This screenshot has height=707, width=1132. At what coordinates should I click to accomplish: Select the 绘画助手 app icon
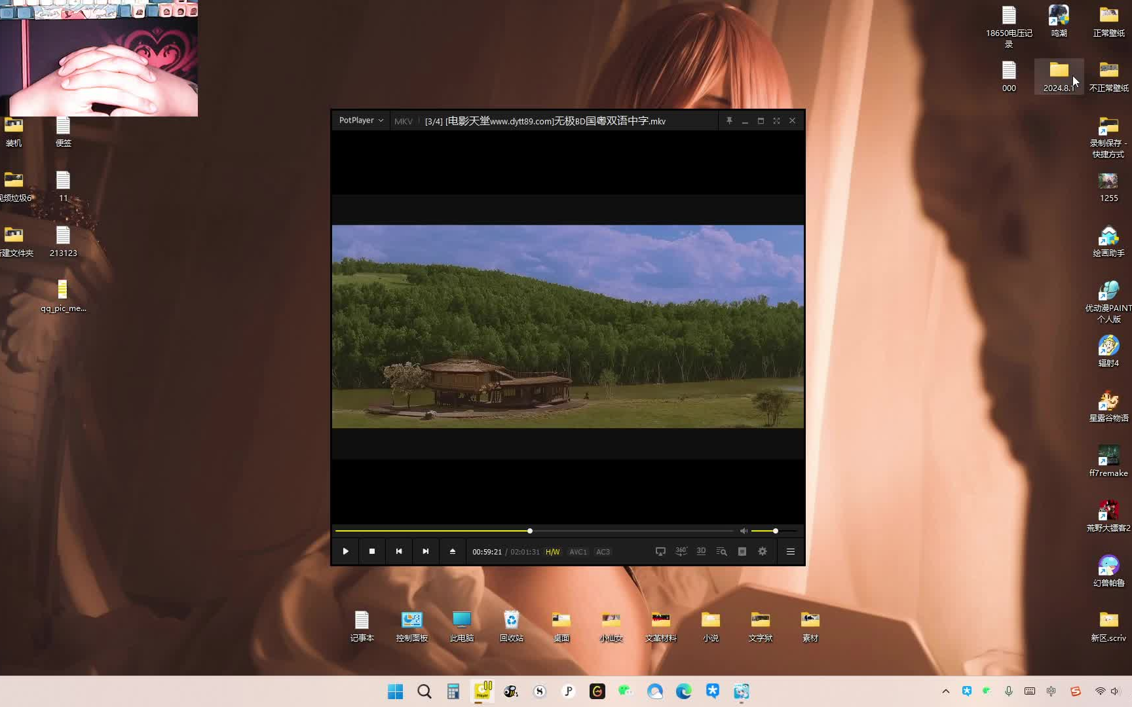[x=1108, y=242]
